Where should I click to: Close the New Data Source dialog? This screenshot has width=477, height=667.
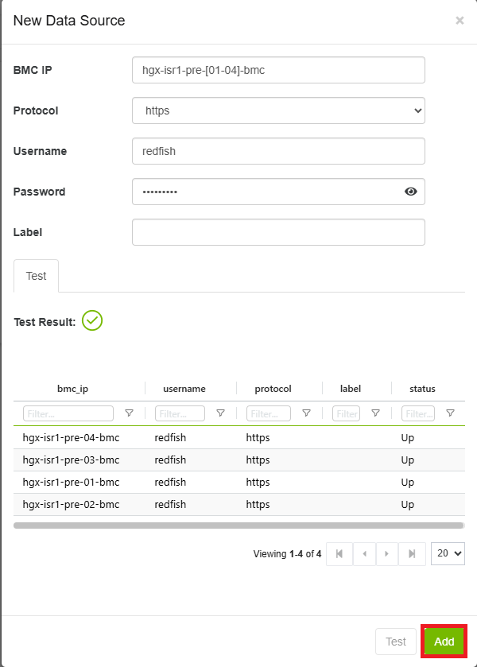(460, 21)
